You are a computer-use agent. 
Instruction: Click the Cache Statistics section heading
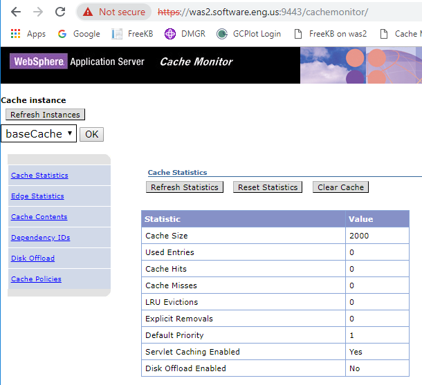(177, 172)
